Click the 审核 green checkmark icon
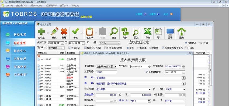 click(x=75, y=32)
